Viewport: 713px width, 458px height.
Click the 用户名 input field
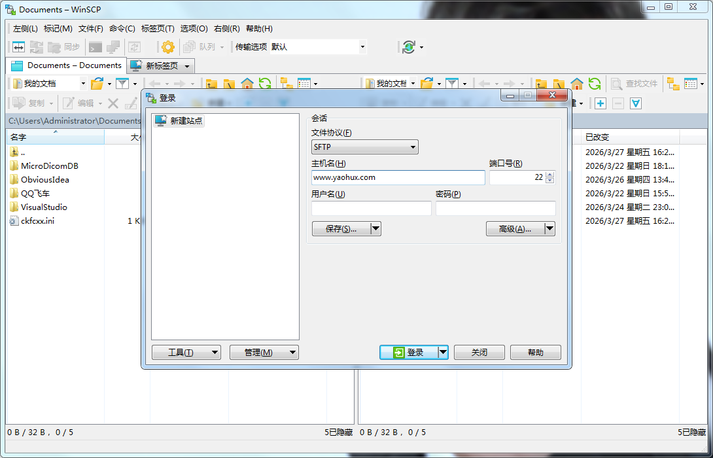pyautogui.click(x=371, y=208)
